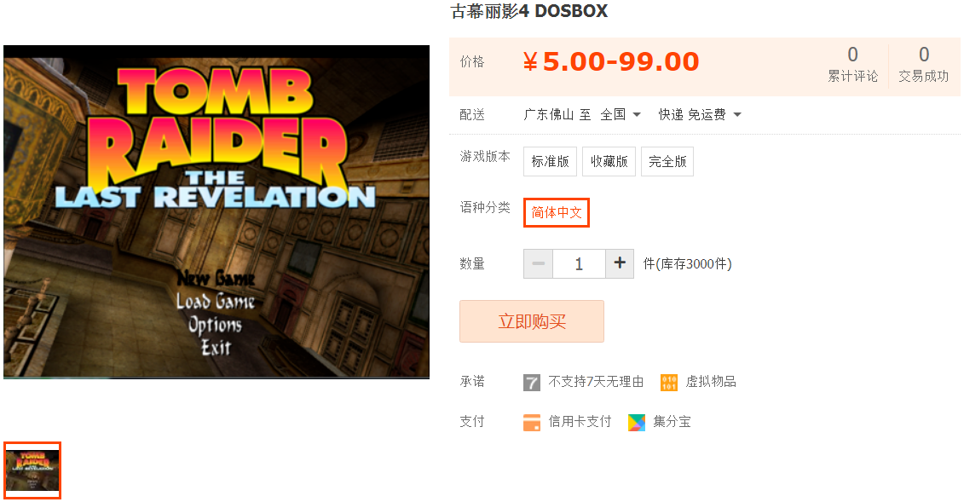Click the virtual goods orange binary icon
The height and width of the screenshot is (502, 964).
669,382
